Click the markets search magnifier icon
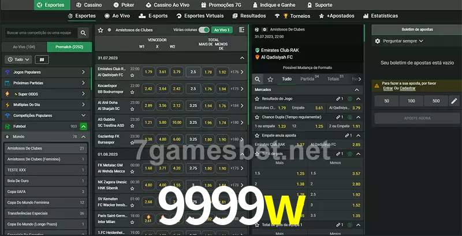 pyautogui.click(x=258, y=79)
